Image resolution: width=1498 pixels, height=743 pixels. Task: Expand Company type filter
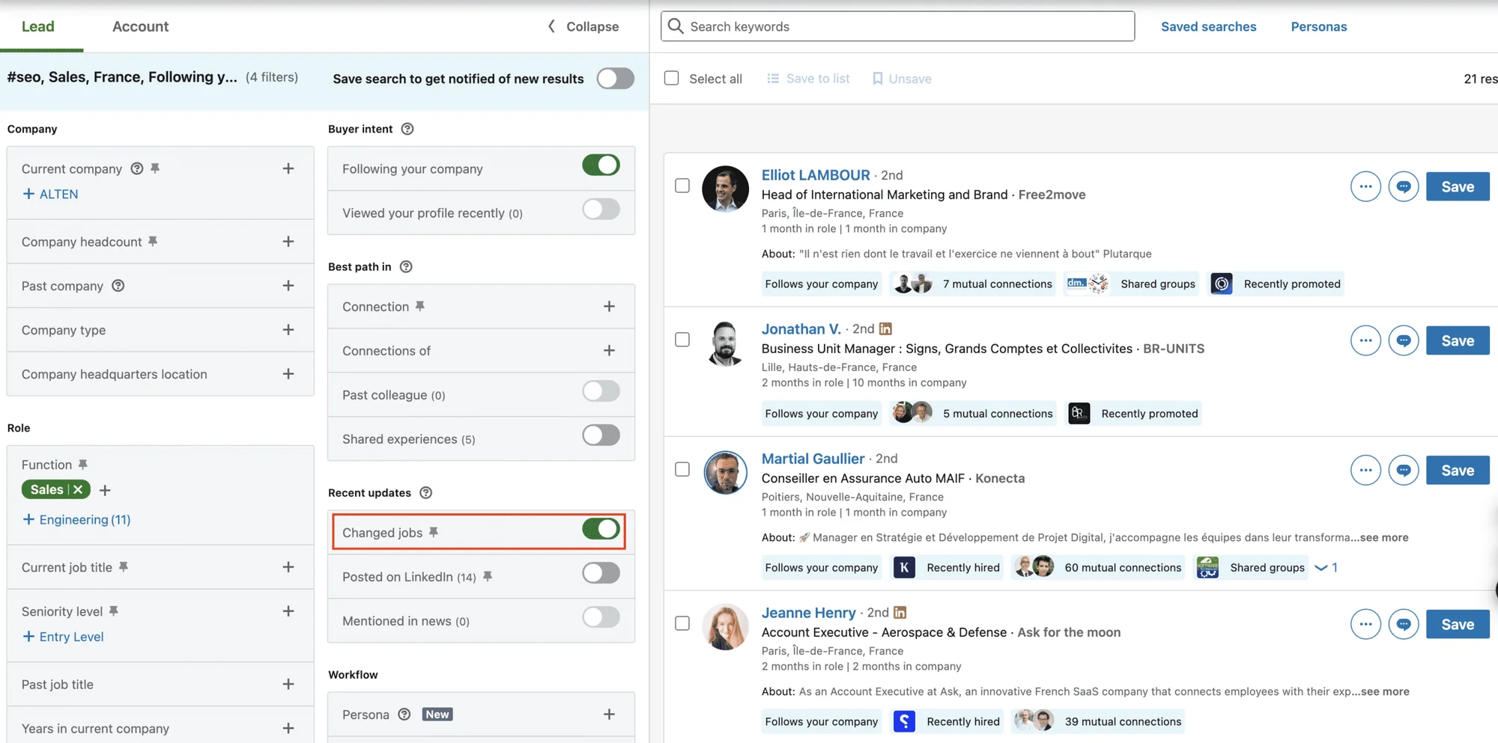tap(288, 329)
